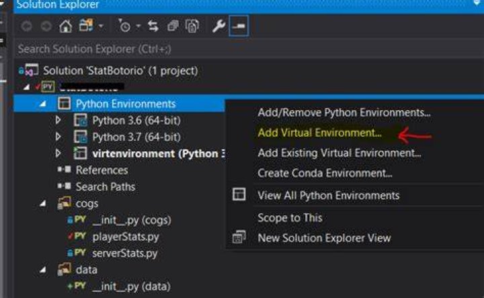Screen dimensions: 484x298
Task: Collapse the data folder
Action: point(43,270)
